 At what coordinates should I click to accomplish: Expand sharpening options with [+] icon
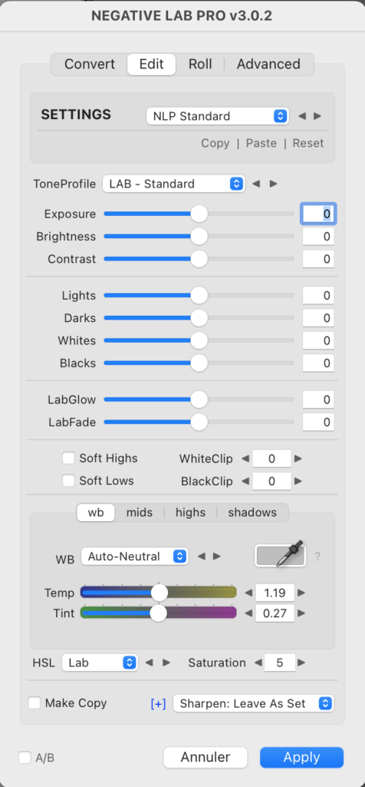coord(158,704)
